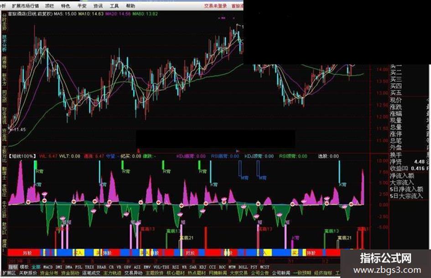Apply the ROC indicator
This screenshot has width=431, height=278.
(x=222, y=267)
